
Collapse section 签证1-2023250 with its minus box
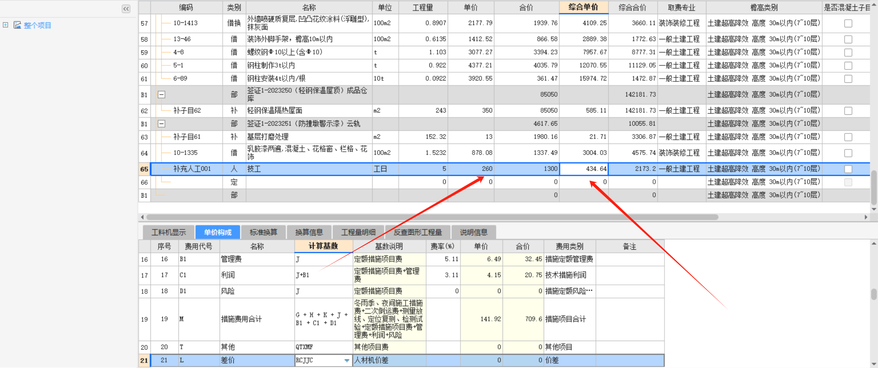(x=161, y=95)
